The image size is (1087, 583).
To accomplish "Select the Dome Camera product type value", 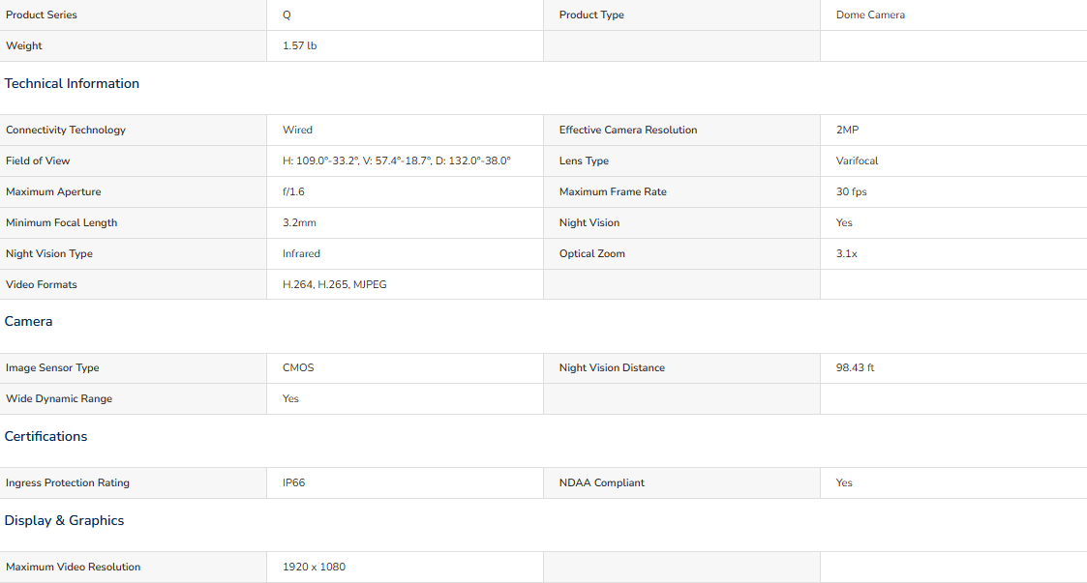I will pyautogui.click(x=870, y=15).
